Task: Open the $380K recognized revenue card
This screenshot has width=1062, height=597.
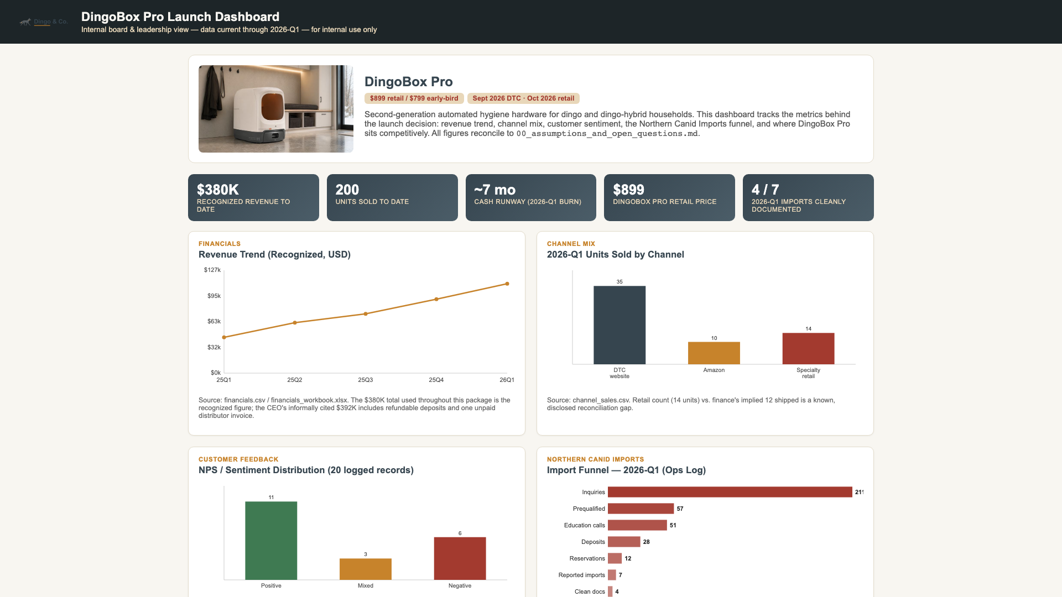Action: point(253,197)
